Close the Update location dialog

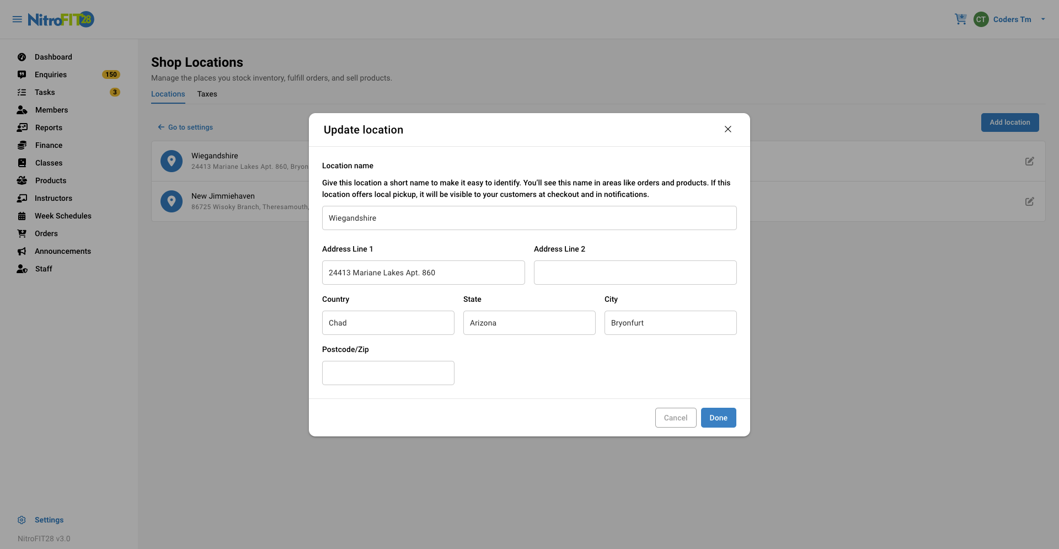[x=728, y=129]
